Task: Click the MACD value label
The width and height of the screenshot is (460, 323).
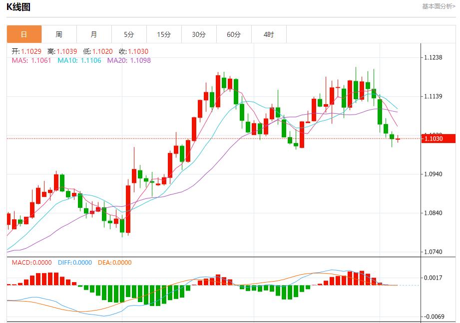Action: (31, 263)
